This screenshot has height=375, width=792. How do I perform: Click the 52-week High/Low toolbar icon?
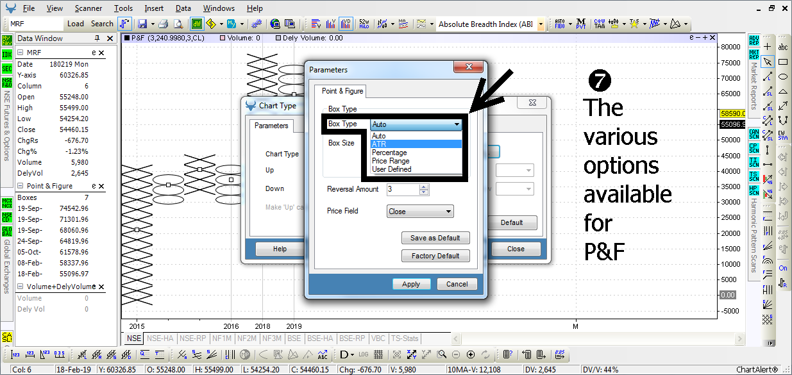tap(364, 24)
